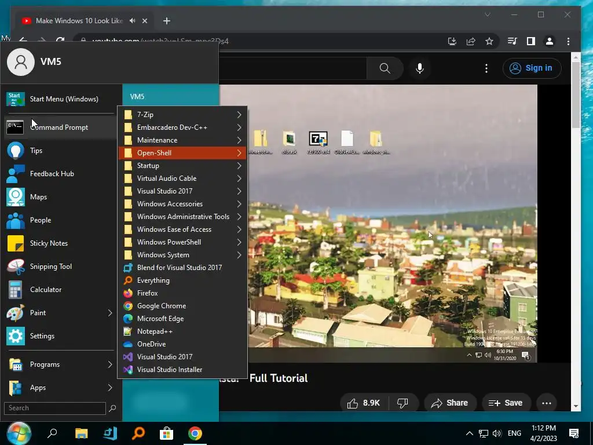This screenshot has width=593, height=445.
Task: Click the Sign in button
Action: 532,68
